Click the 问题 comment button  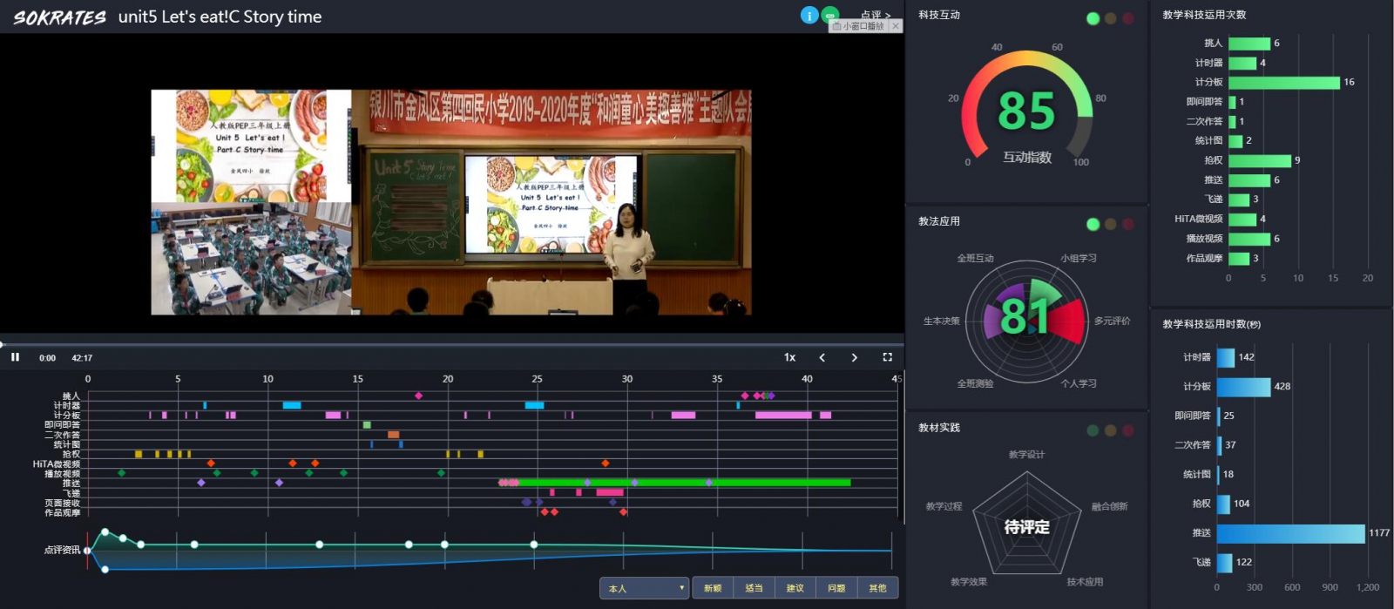click(836, 588)
